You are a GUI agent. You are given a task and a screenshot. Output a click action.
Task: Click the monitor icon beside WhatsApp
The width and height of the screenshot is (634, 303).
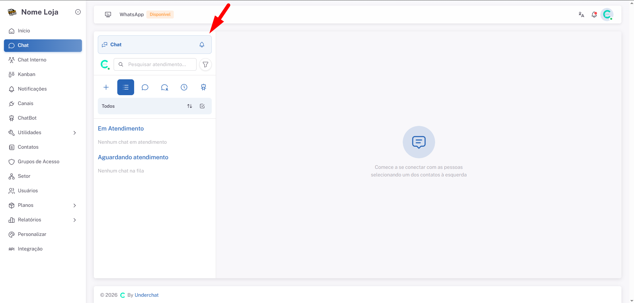(108, 15)
